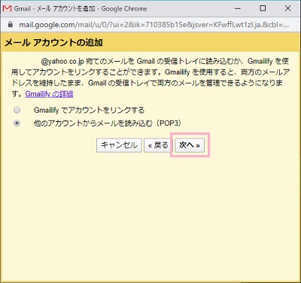Click the Gmailify でアカウントをリンクする label
The height and width of the screenshot is (283, 301).
coord(89,110)
